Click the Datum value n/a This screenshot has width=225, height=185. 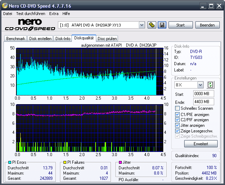193,64
